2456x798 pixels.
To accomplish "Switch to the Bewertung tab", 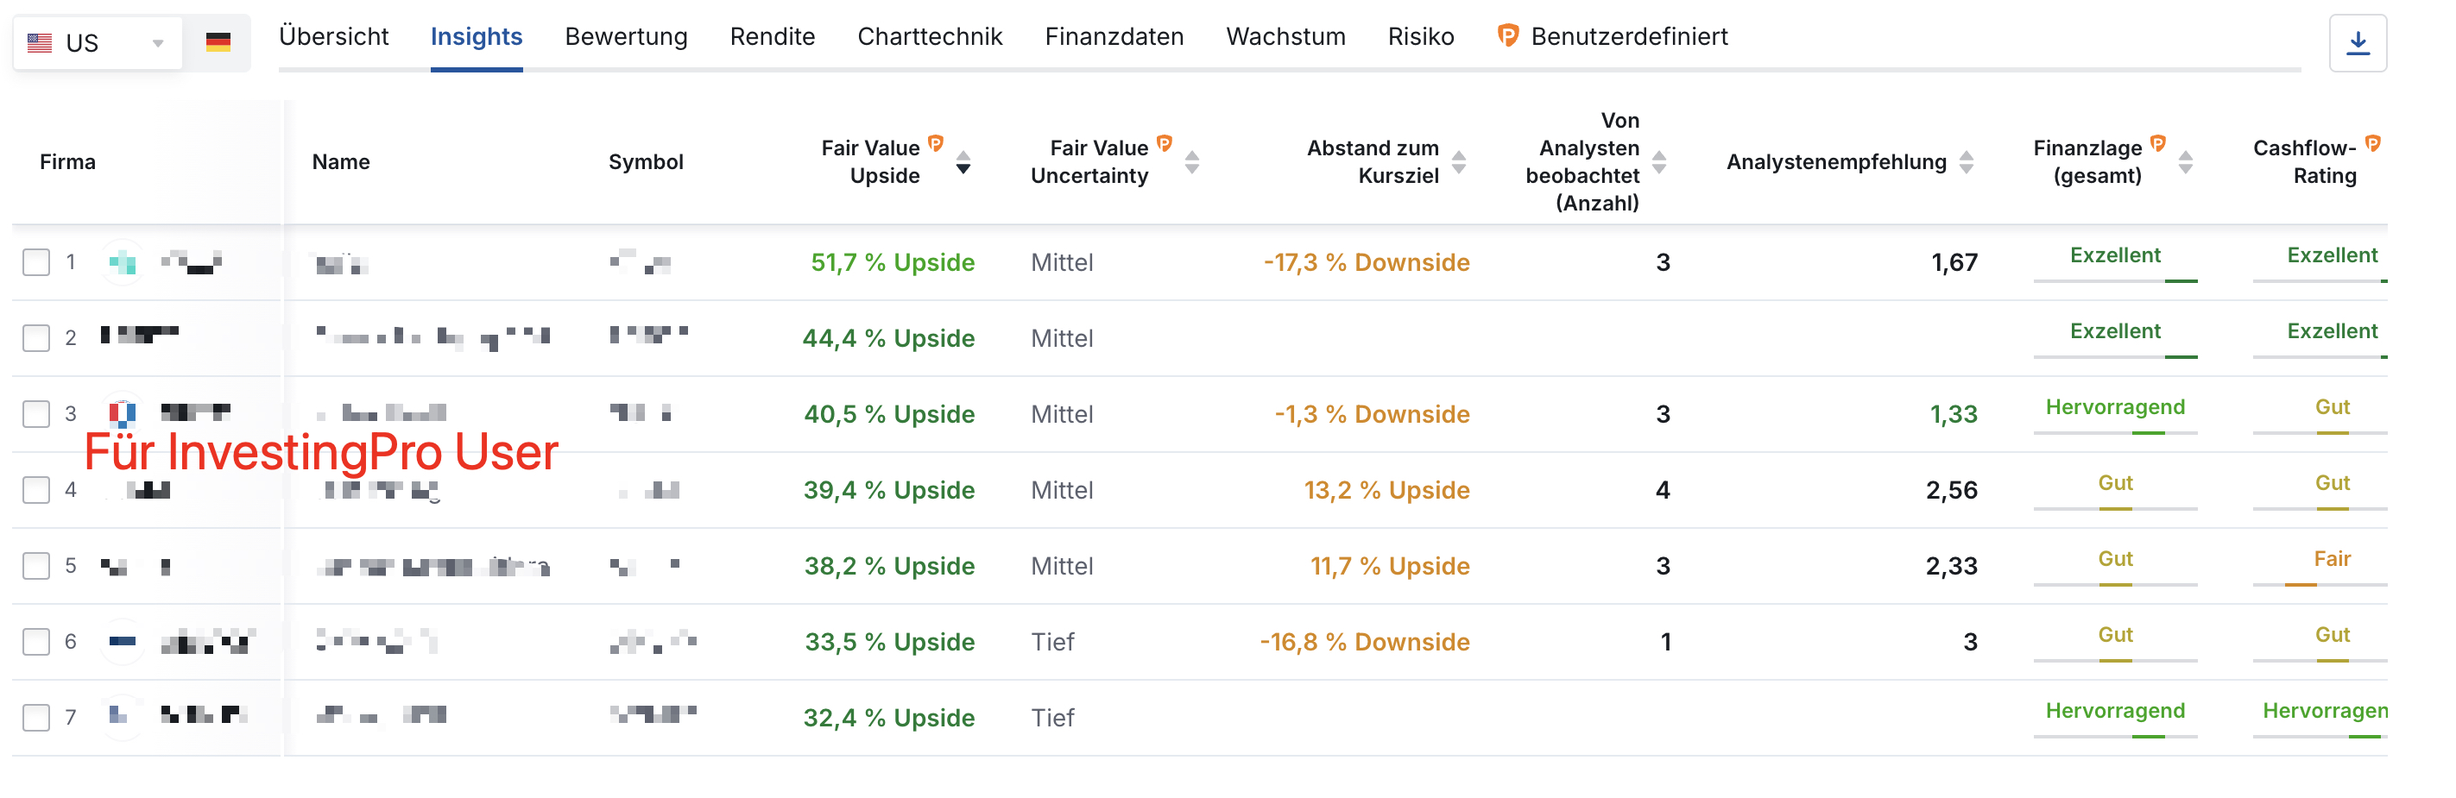I will (626, 36).
